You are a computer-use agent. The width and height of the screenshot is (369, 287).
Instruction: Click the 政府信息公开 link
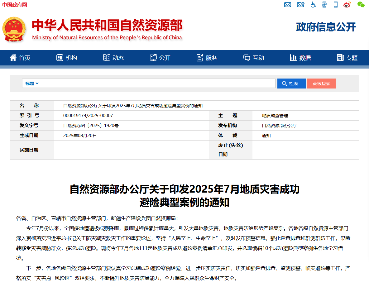pyautogui.click(x=326, y=27)
